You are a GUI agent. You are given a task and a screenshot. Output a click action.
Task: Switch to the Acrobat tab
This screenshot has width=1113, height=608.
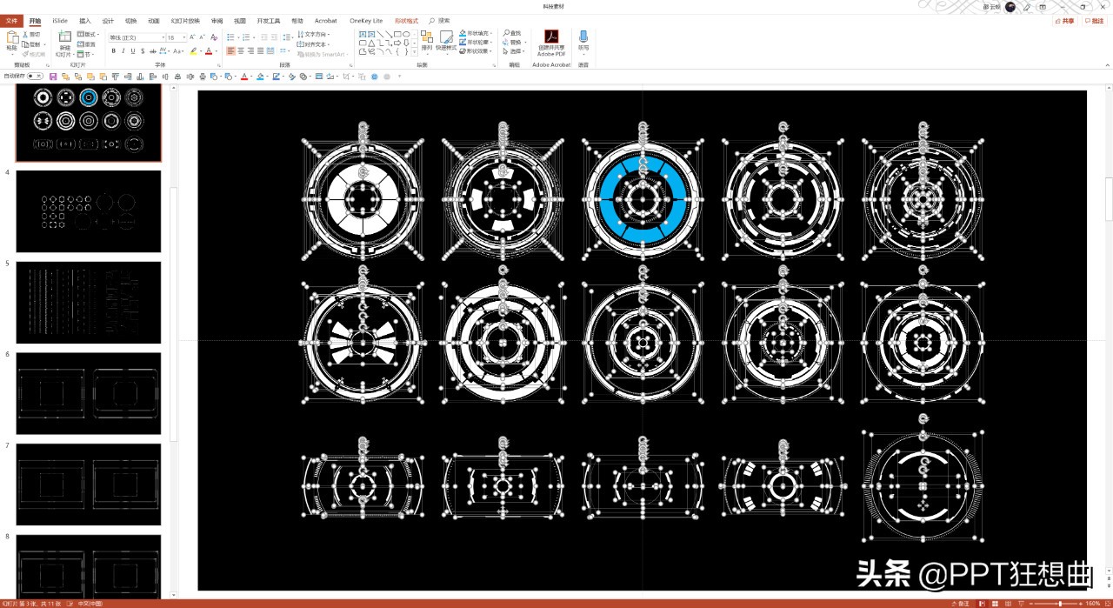326,20
